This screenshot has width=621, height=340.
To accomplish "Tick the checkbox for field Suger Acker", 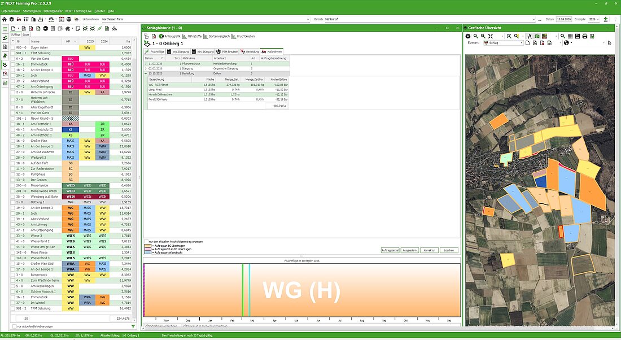I will coord(14,47).
